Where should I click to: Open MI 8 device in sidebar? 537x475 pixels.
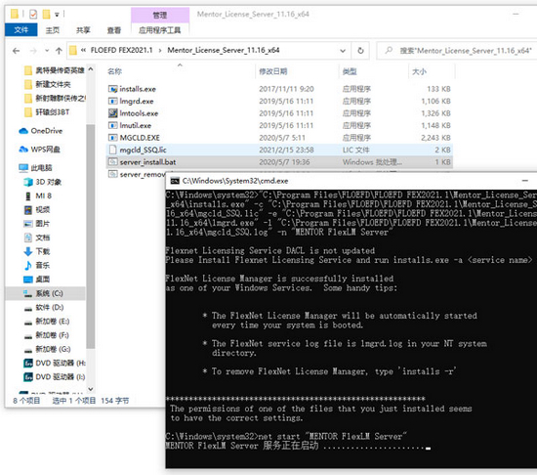(x=38, y=196)
